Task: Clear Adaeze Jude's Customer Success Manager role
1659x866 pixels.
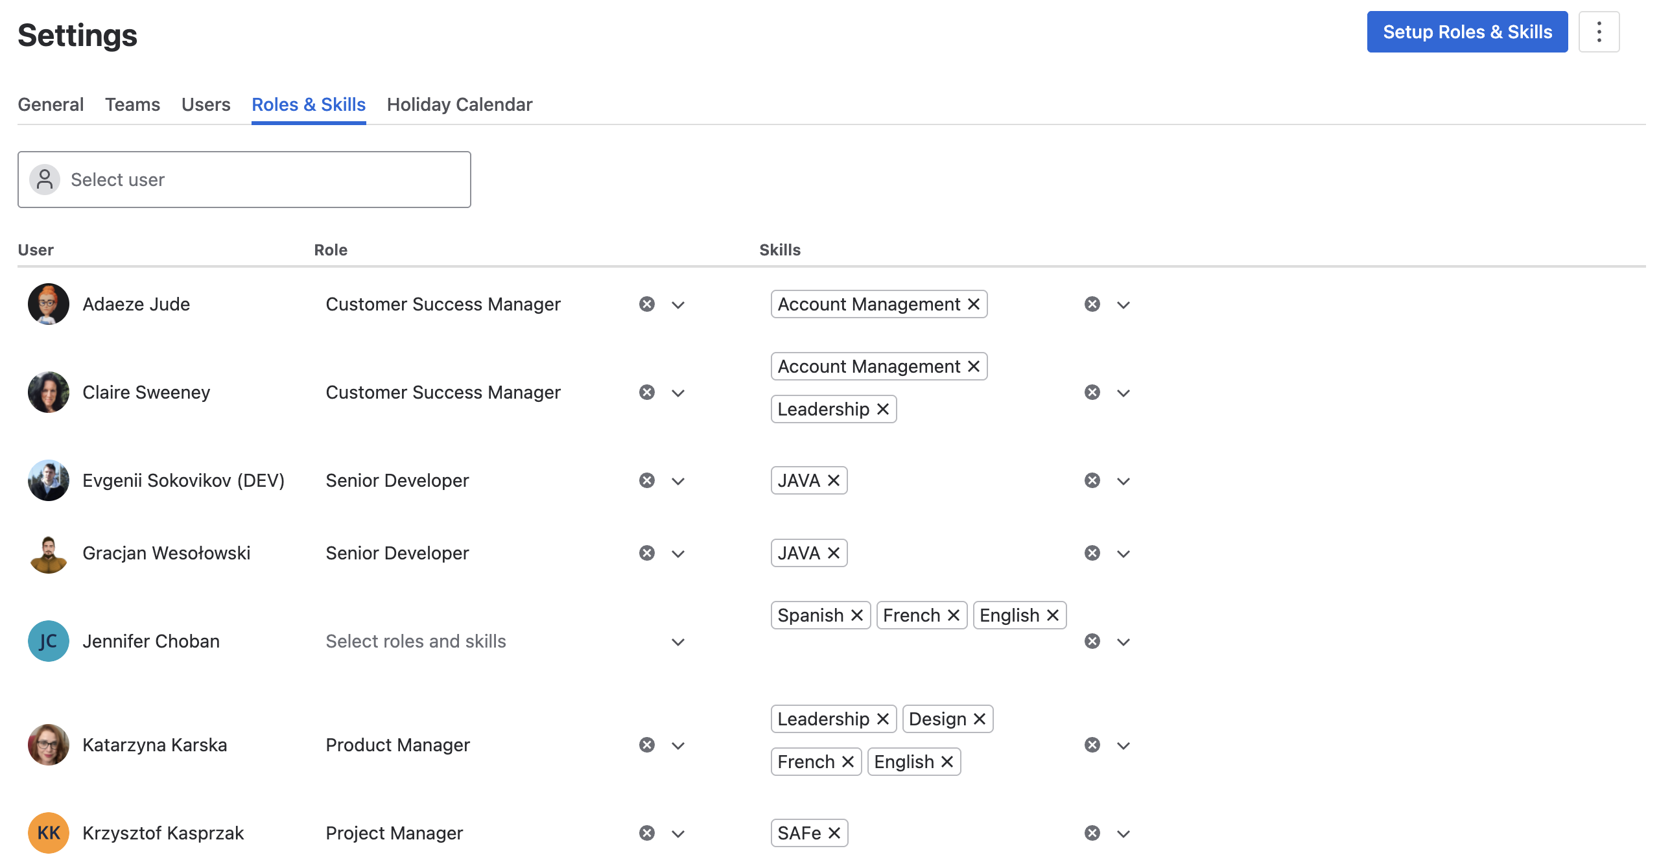Action: point(646,304)
